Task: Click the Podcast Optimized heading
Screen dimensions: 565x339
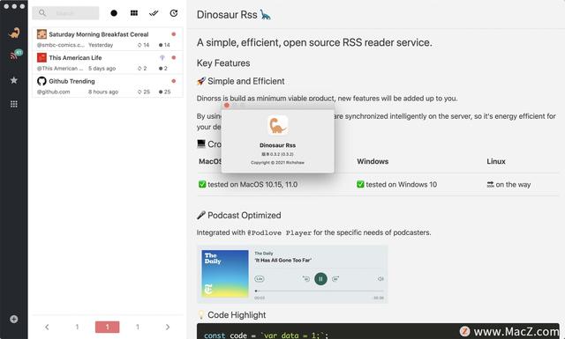Action: click(239, 215)
